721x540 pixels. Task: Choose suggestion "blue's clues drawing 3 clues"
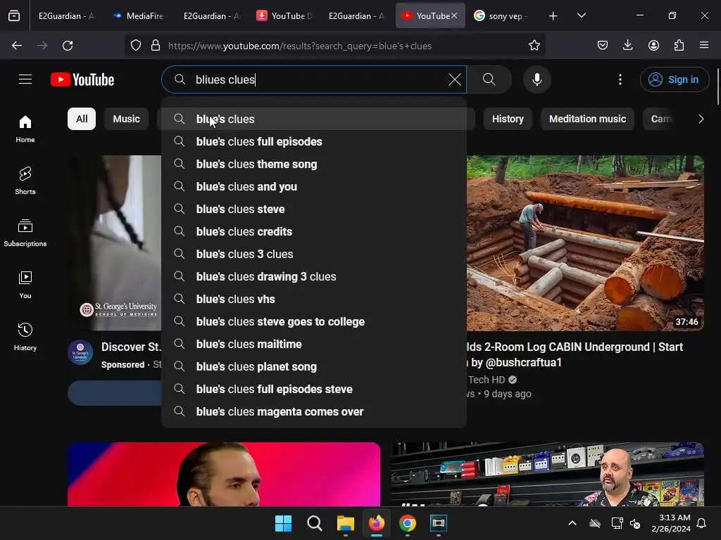coord(314,276)
